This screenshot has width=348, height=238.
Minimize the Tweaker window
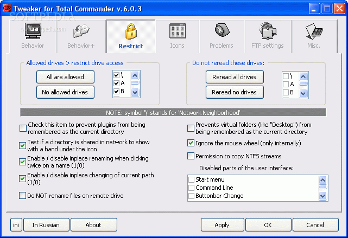point(314,9)
